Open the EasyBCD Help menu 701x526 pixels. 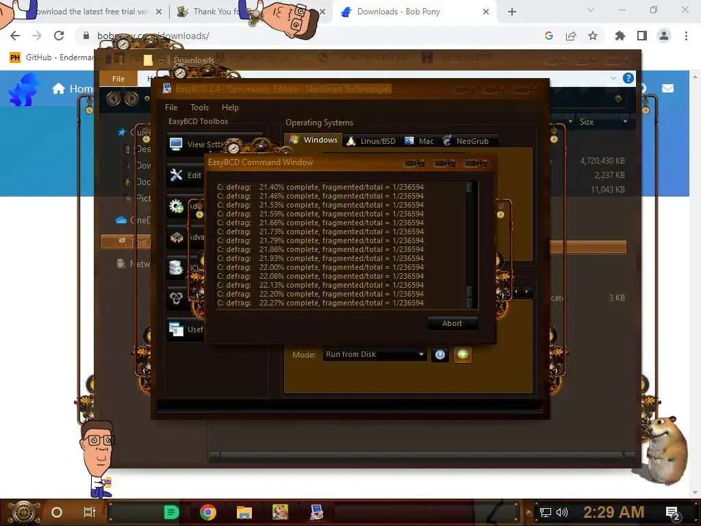coord(230,108)
